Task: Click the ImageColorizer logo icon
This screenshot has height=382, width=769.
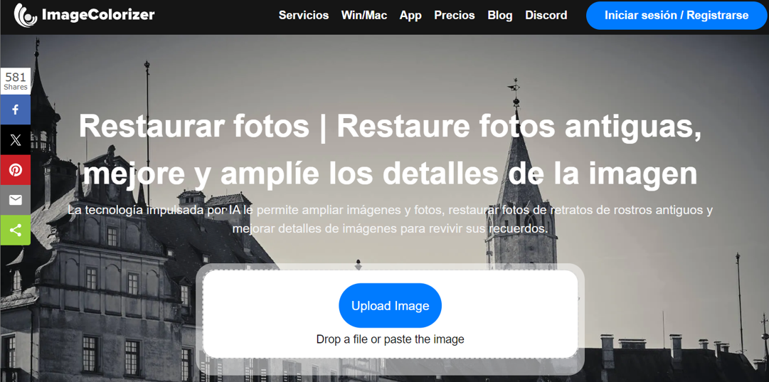Action: point(26,15)
